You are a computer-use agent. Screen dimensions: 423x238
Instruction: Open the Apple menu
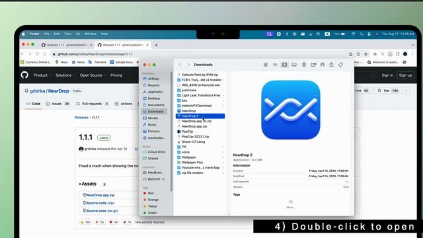pyautogui.click(x=23, y=34)
